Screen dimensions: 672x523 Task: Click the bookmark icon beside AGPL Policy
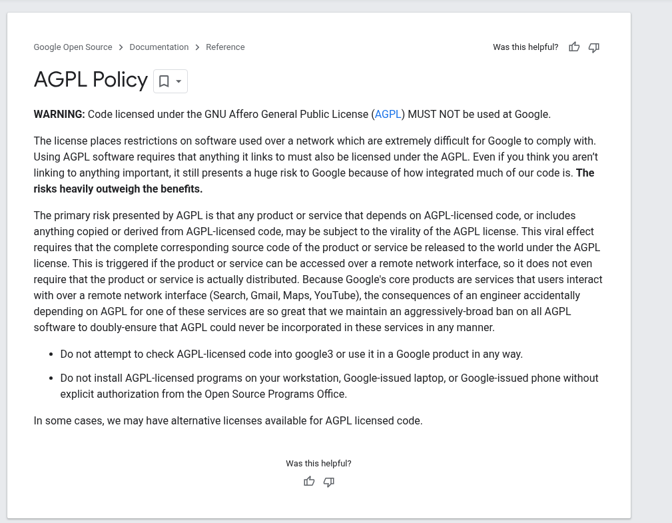(164, 81)
